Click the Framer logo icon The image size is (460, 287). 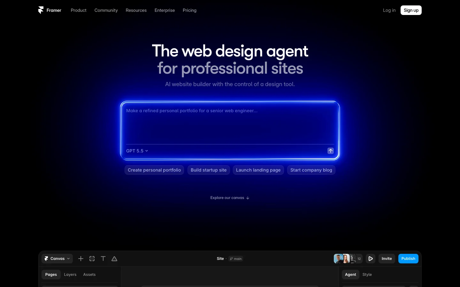(x=41, y=10)
